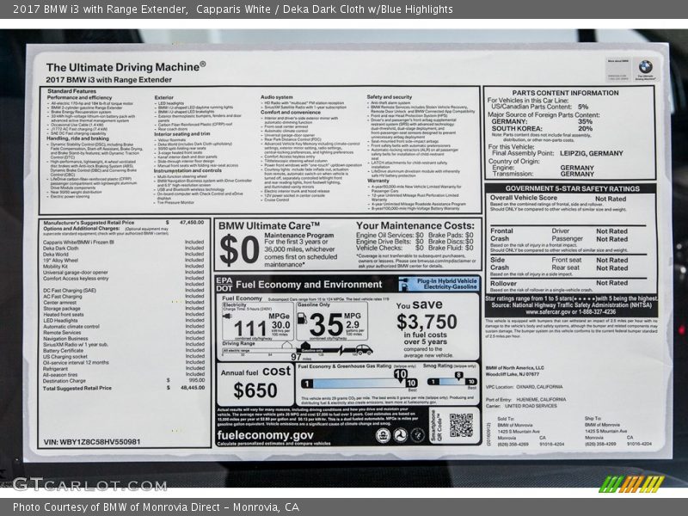
Task: Click the fueleconomy.gov web address
Action: click(265, 434)
